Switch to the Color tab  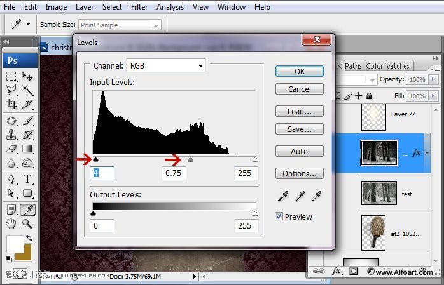point(374,66)
